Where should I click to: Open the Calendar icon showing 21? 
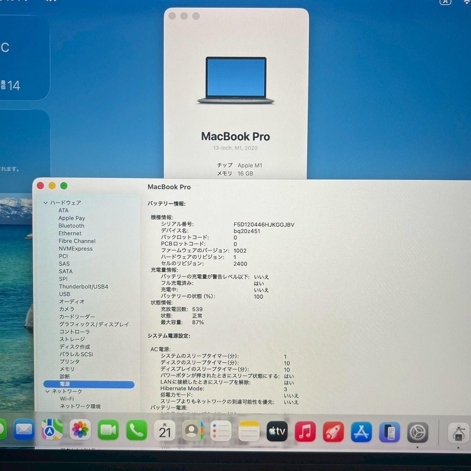(164, 431)
